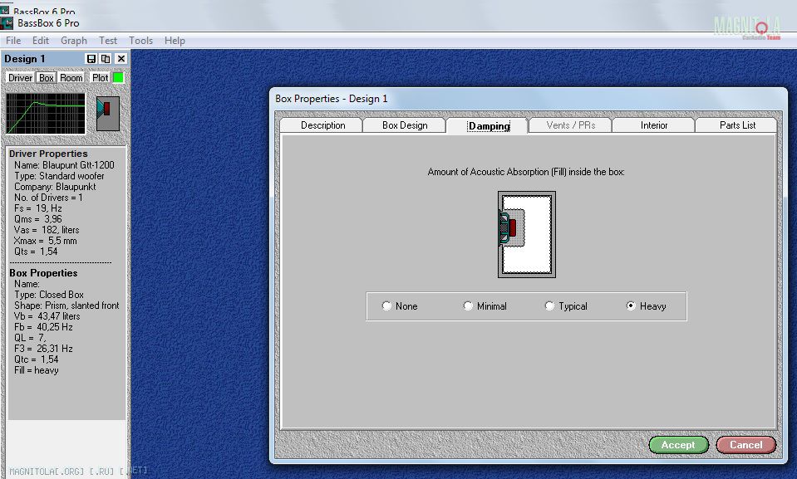Click "Name: Blaupunt Gtt-1200" text
The height and width of the screenshot is (479, 797).
tap(64, 165)
